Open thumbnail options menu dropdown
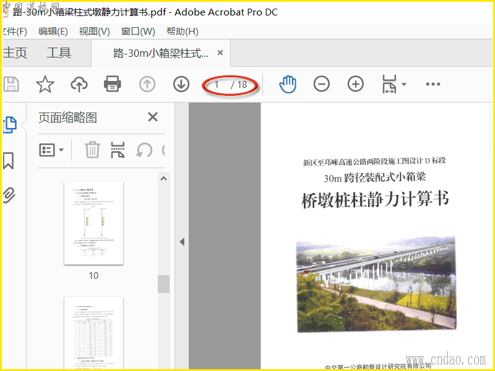Viewport: 495px width, 371px height. pyautogui.click(x=51, y=150)
